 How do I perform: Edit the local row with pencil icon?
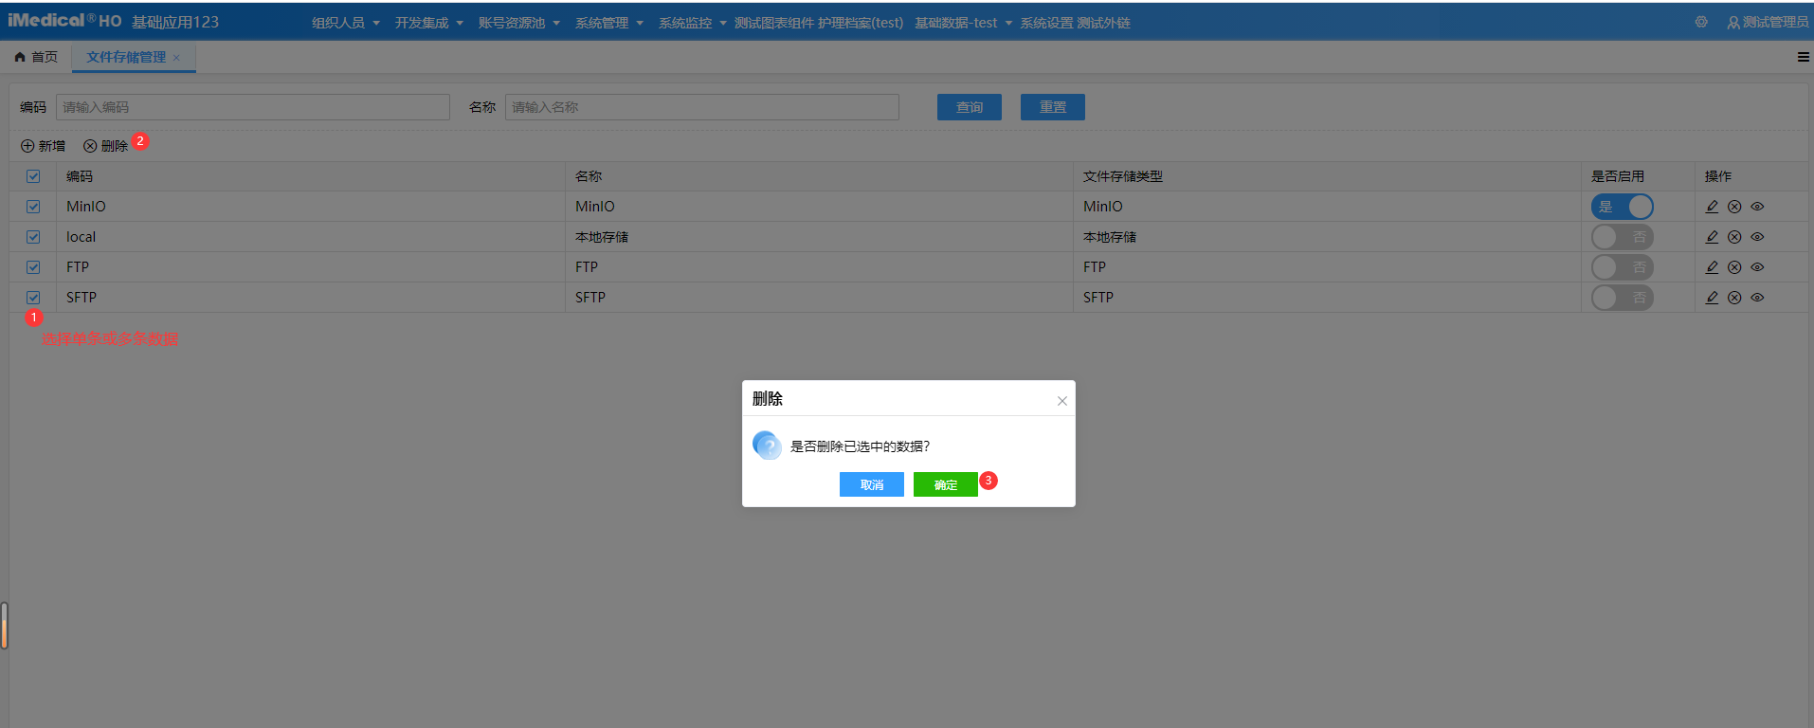[1712, 237]
